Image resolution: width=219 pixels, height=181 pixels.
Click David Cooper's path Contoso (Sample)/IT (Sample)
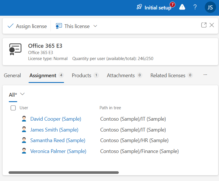click(x=133, y=119)
